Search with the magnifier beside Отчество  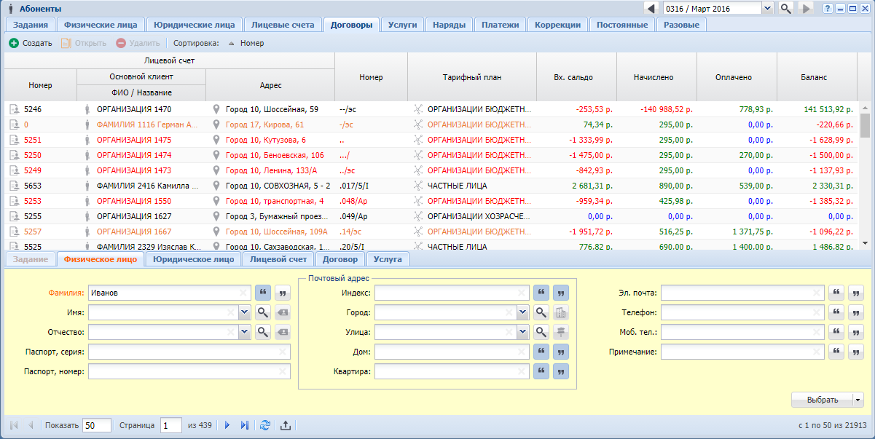click(263, 332)
